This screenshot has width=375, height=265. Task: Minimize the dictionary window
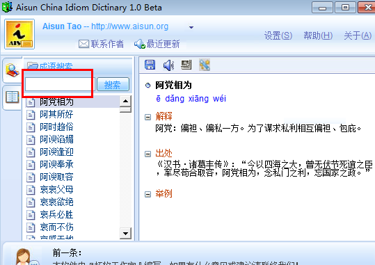(x=322, y=8)
